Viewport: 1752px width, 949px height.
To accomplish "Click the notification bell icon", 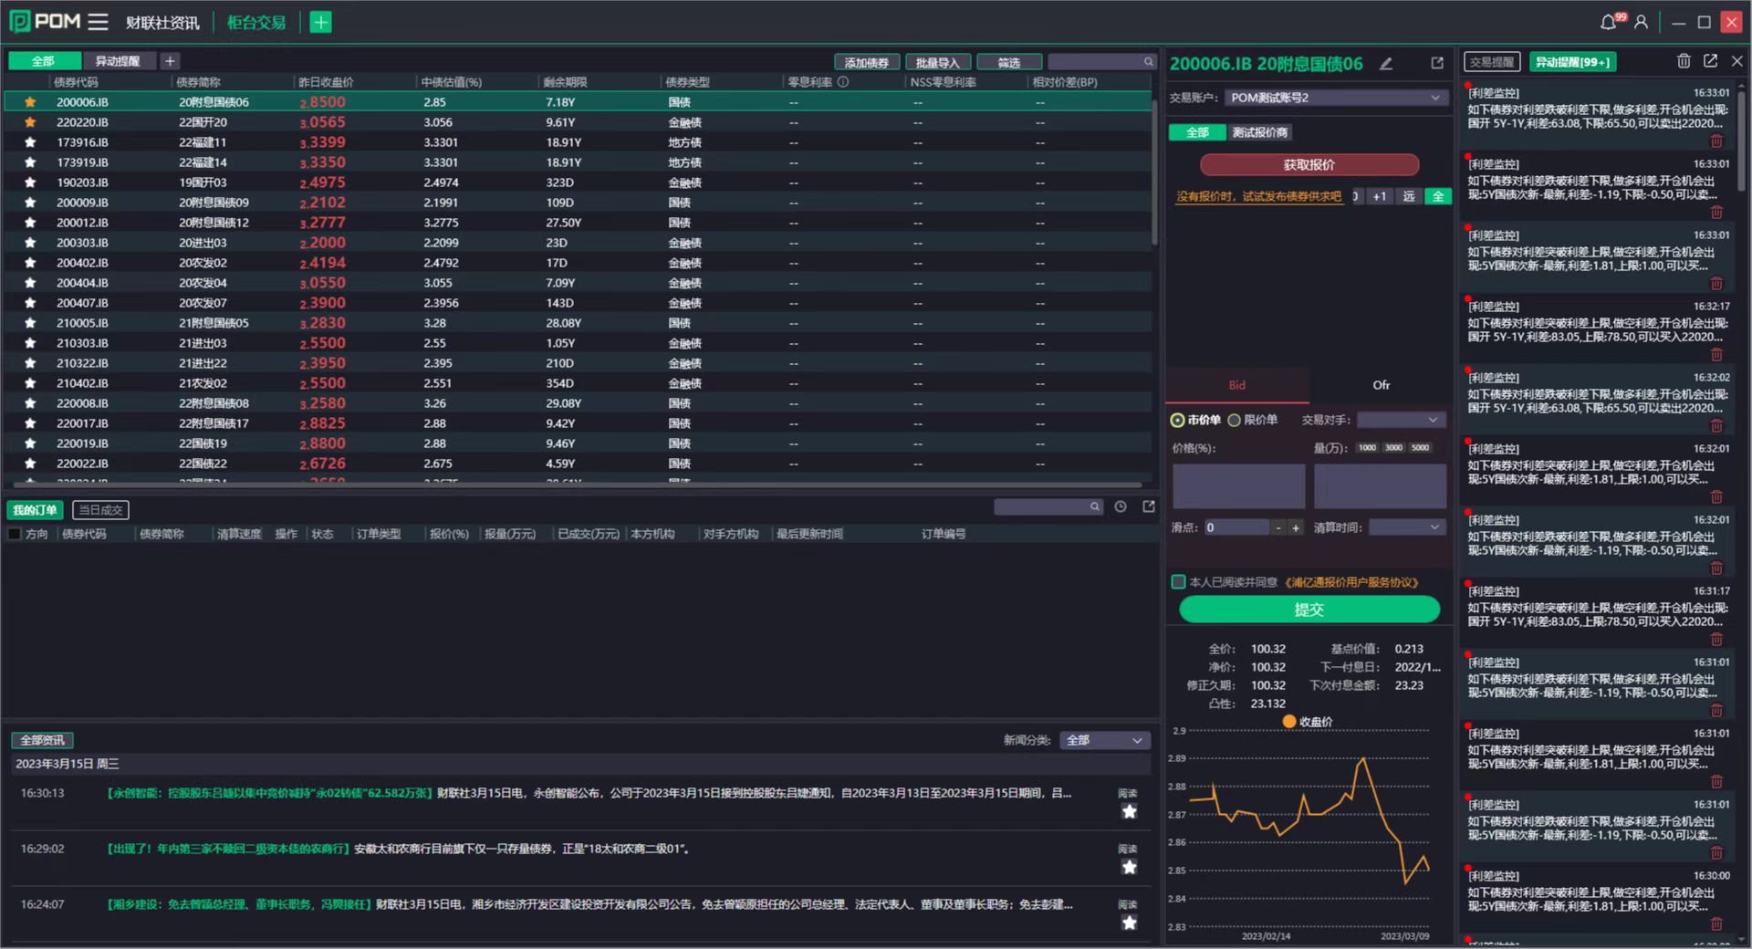I will tap(1609, 22).
